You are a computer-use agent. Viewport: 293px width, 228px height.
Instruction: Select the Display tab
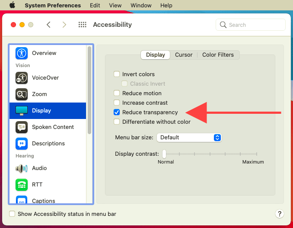(x=155, y=55)
